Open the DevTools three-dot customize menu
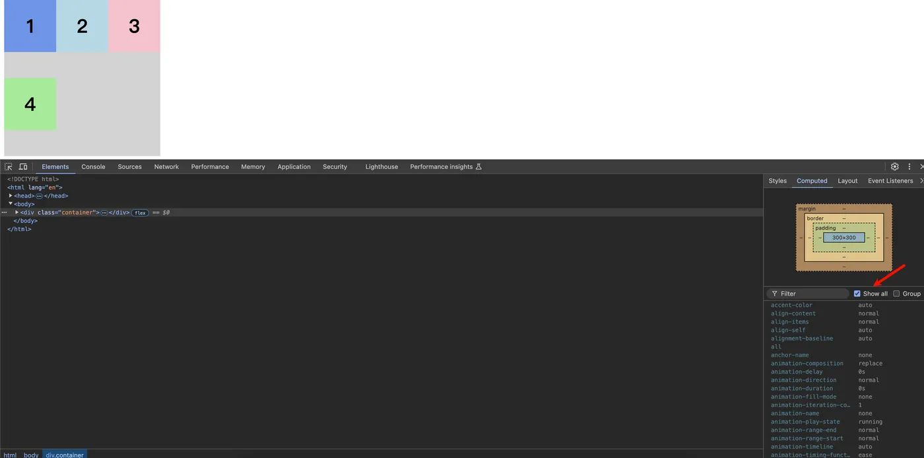 [x=909, y=167]
